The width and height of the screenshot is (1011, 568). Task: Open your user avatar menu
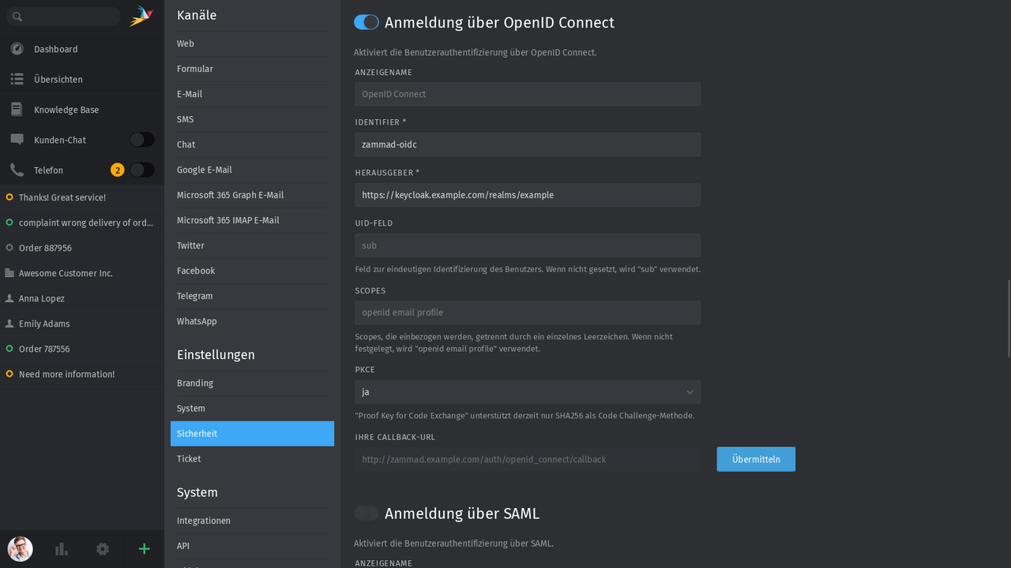pyautogui.click(x=20, y=549)
